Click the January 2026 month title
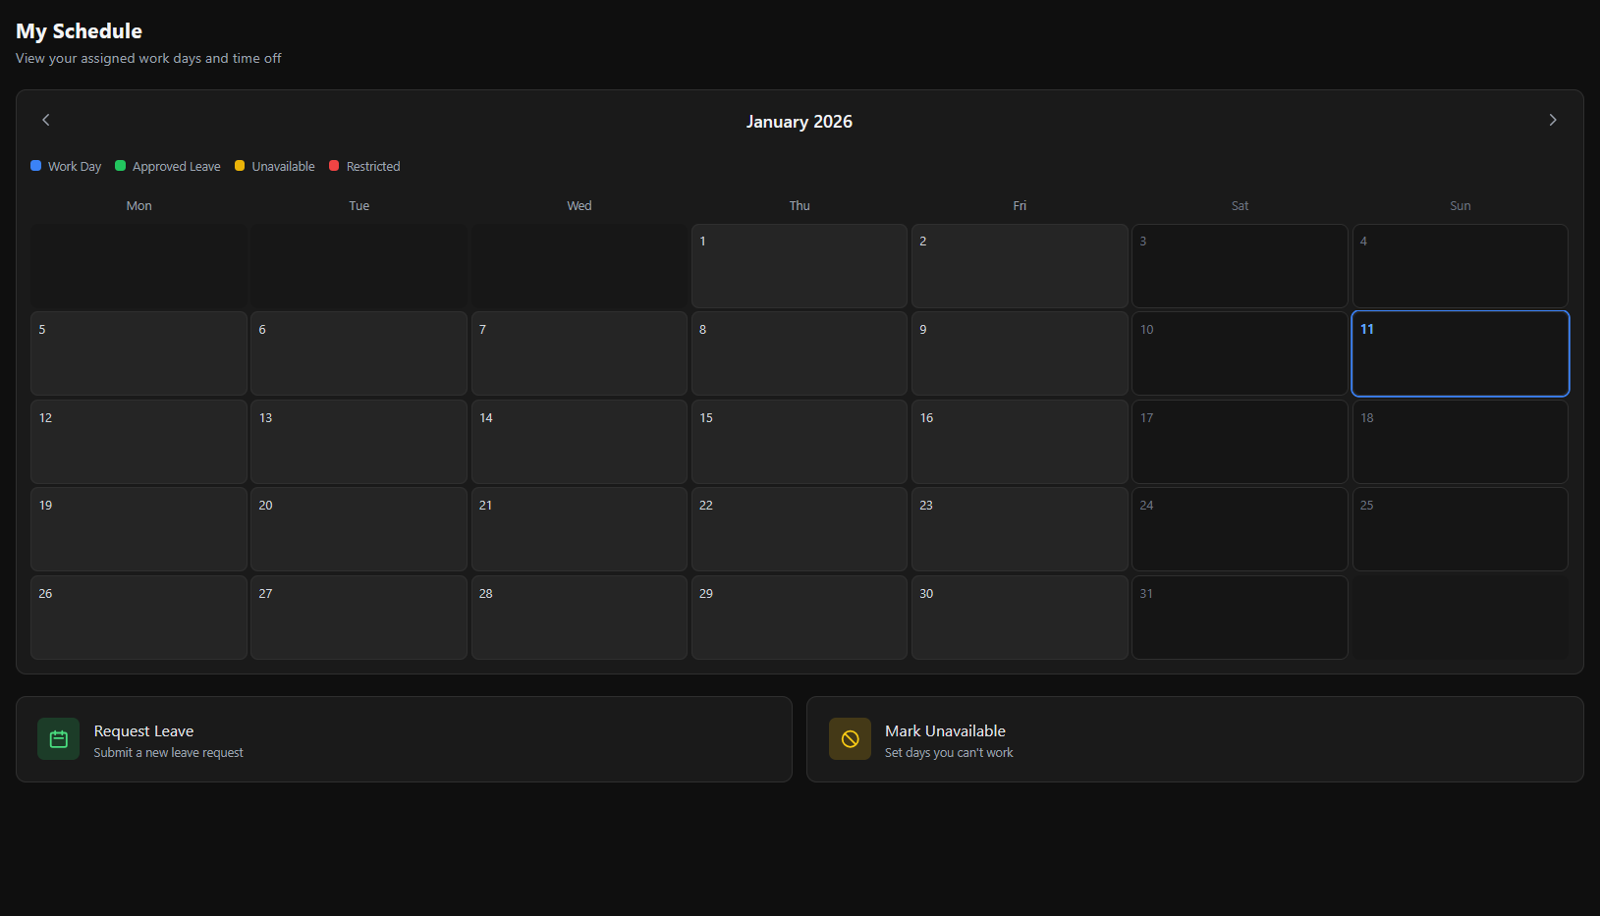Image resolution: width=1600 pixels, height=916 pixels. pyautogui.click(x=799, y=122)
